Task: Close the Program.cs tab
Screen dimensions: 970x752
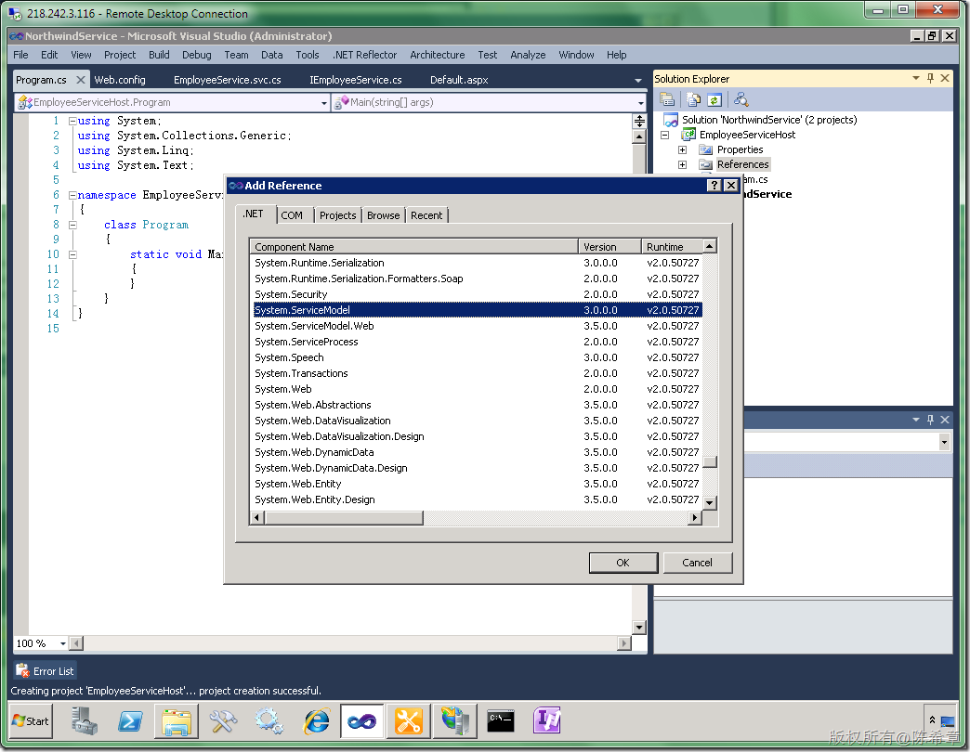Action: (81, 80)
